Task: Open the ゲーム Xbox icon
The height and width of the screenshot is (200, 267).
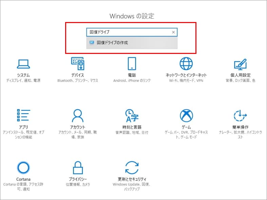Action: 186,116
